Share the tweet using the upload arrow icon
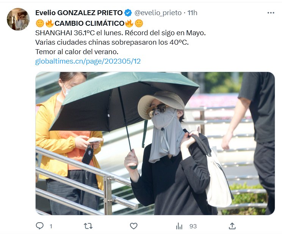 point(232,226)
